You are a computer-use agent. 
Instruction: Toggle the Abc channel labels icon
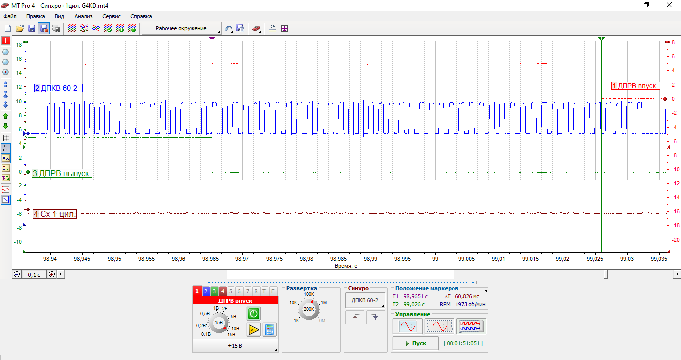click(x=6, y=158)
